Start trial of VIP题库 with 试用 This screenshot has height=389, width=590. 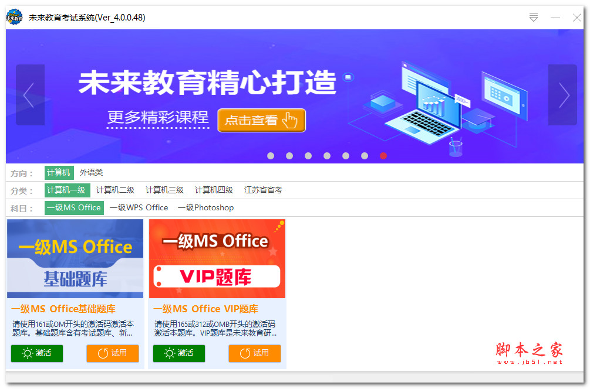[x=255, y=353]
